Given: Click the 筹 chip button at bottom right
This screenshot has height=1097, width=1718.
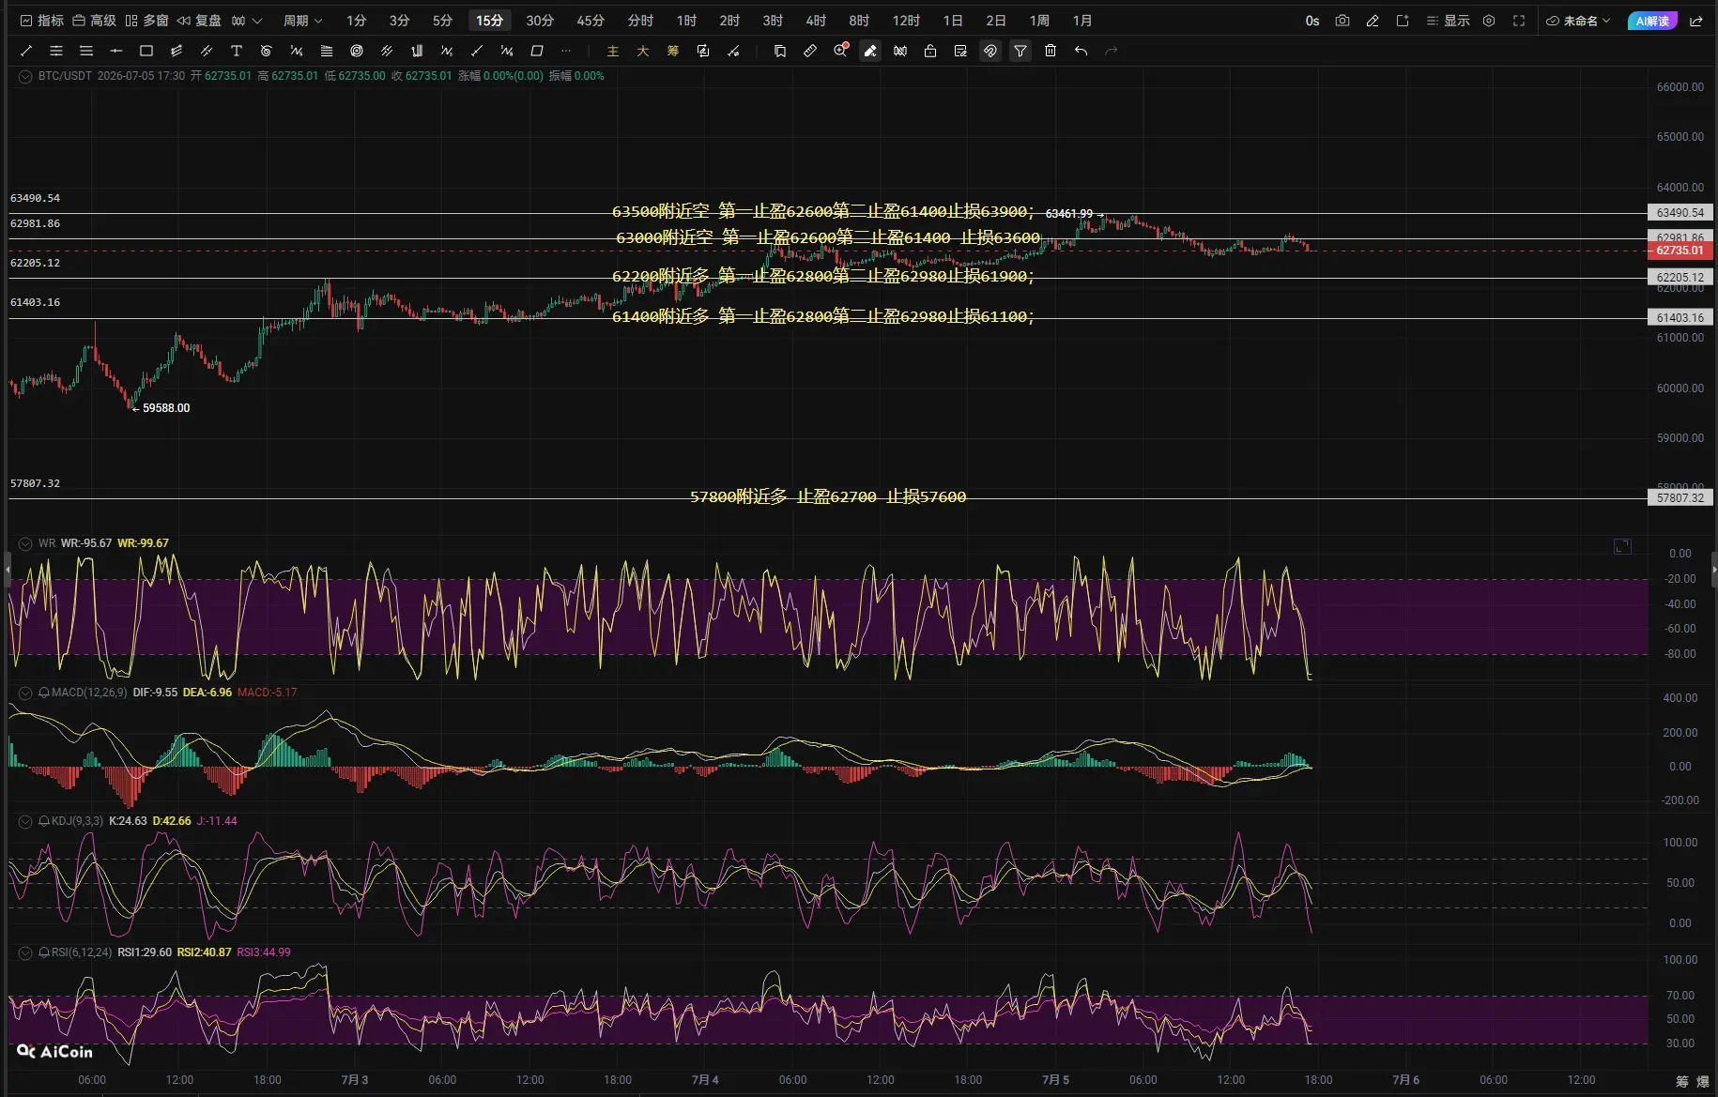Looking at the screenshot, I should click(1681, 1081).
